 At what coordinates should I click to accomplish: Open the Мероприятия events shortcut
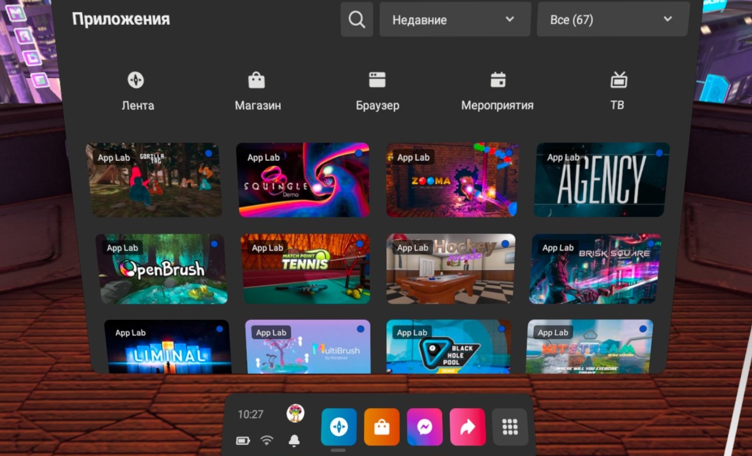click(498, 91)
